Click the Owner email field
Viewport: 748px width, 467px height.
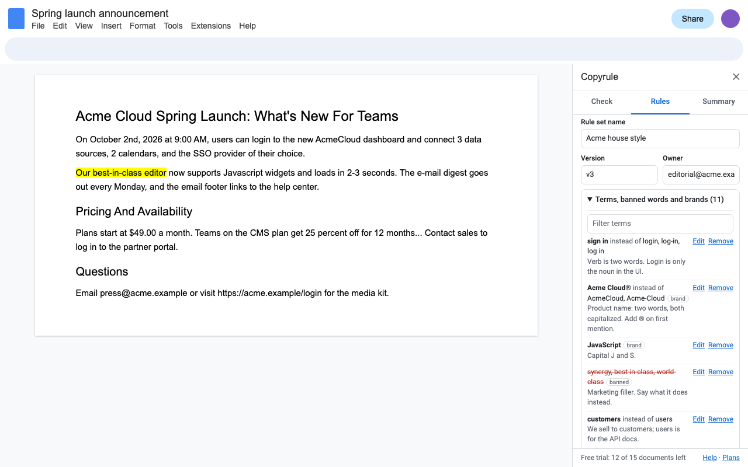701,175
